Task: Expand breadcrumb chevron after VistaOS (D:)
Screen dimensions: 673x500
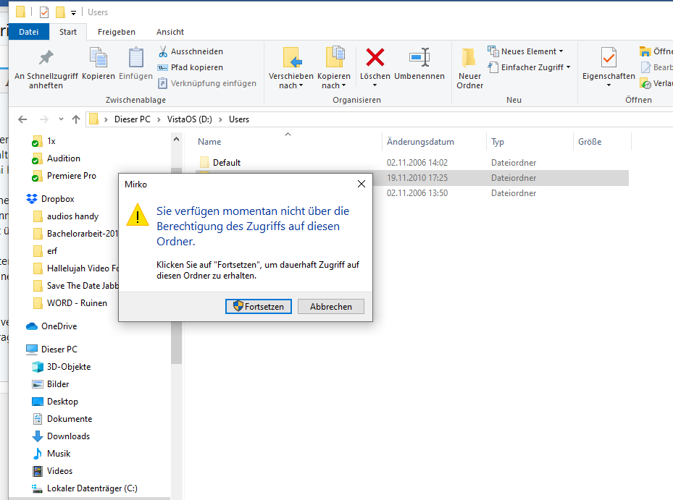Action: click(221, 119)
